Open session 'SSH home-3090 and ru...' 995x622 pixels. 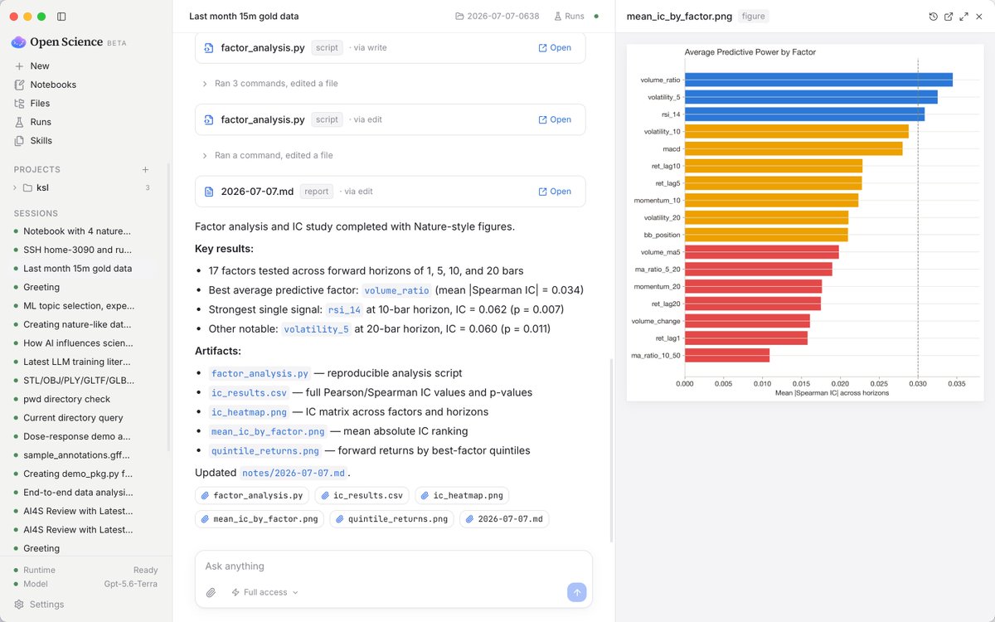click(x=77, y=250)
